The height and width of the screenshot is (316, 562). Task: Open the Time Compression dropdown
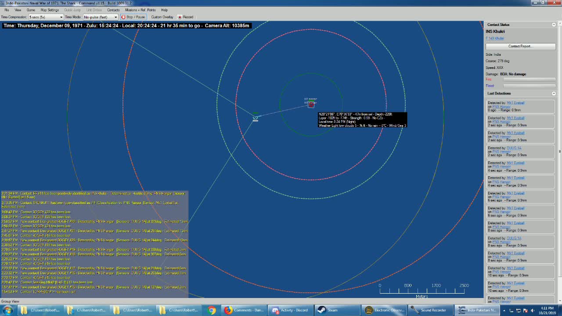pyautogui.click(x=46, y=17)
